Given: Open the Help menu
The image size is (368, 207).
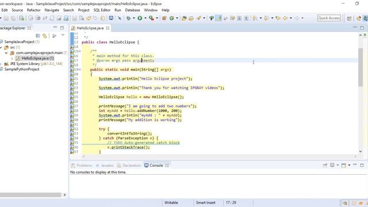Looking at the screenshot, I should click(166, 10).
